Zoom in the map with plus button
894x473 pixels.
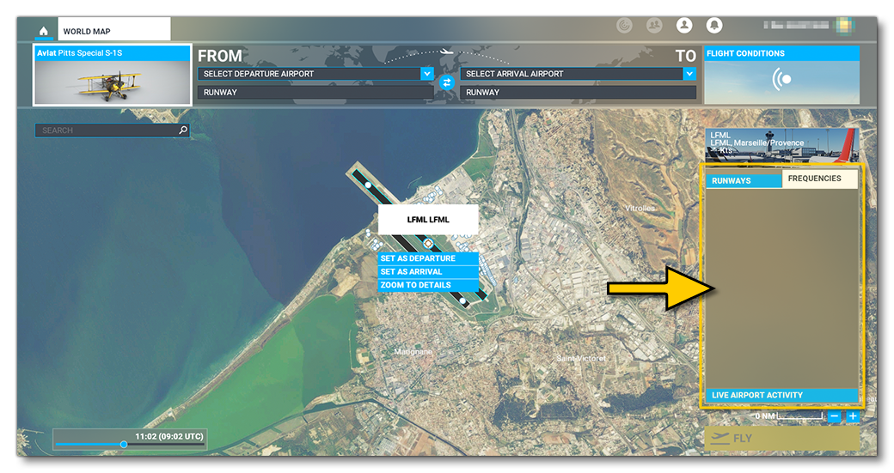[853, 416]
